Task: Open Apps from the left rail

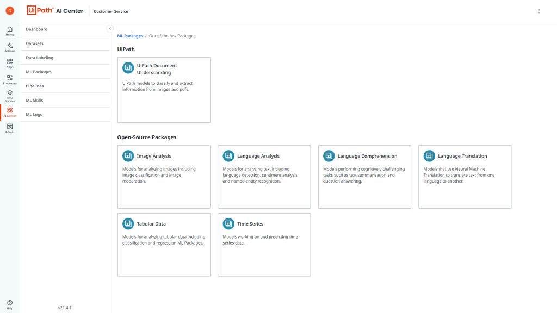Action: pyautogui.click(x=10, y=64)
